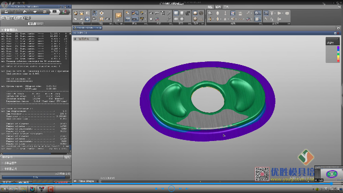This screenshot has width=343, height=193.
Task: Switch to the third ribbon tab
Action: pyautogui.click(x=226, y=7)
